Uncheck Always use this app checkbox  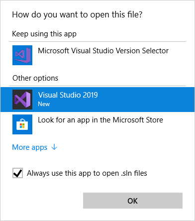pos(17,173)
